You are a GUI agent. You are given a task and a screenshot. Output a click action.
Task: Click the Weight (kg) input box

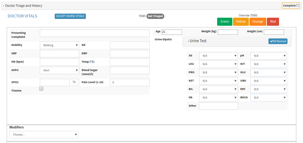[x=228, y=32]
